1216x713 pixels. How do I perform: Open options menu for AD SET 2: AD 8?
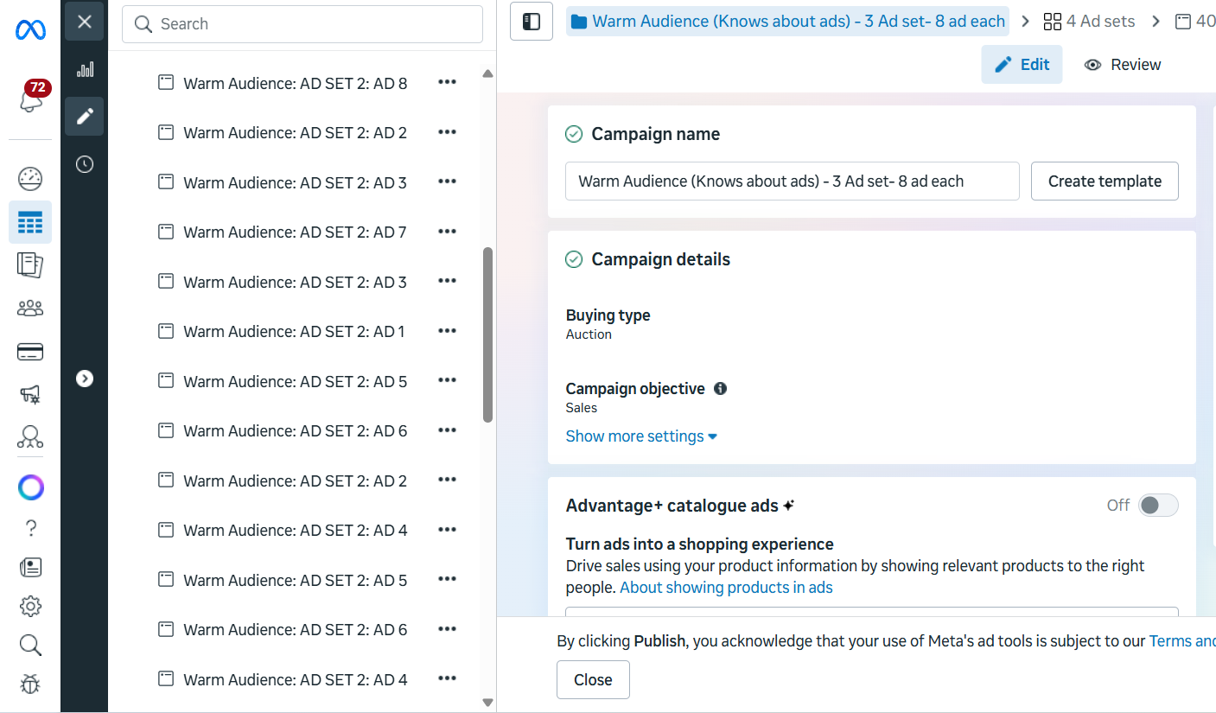click(447, 82)
